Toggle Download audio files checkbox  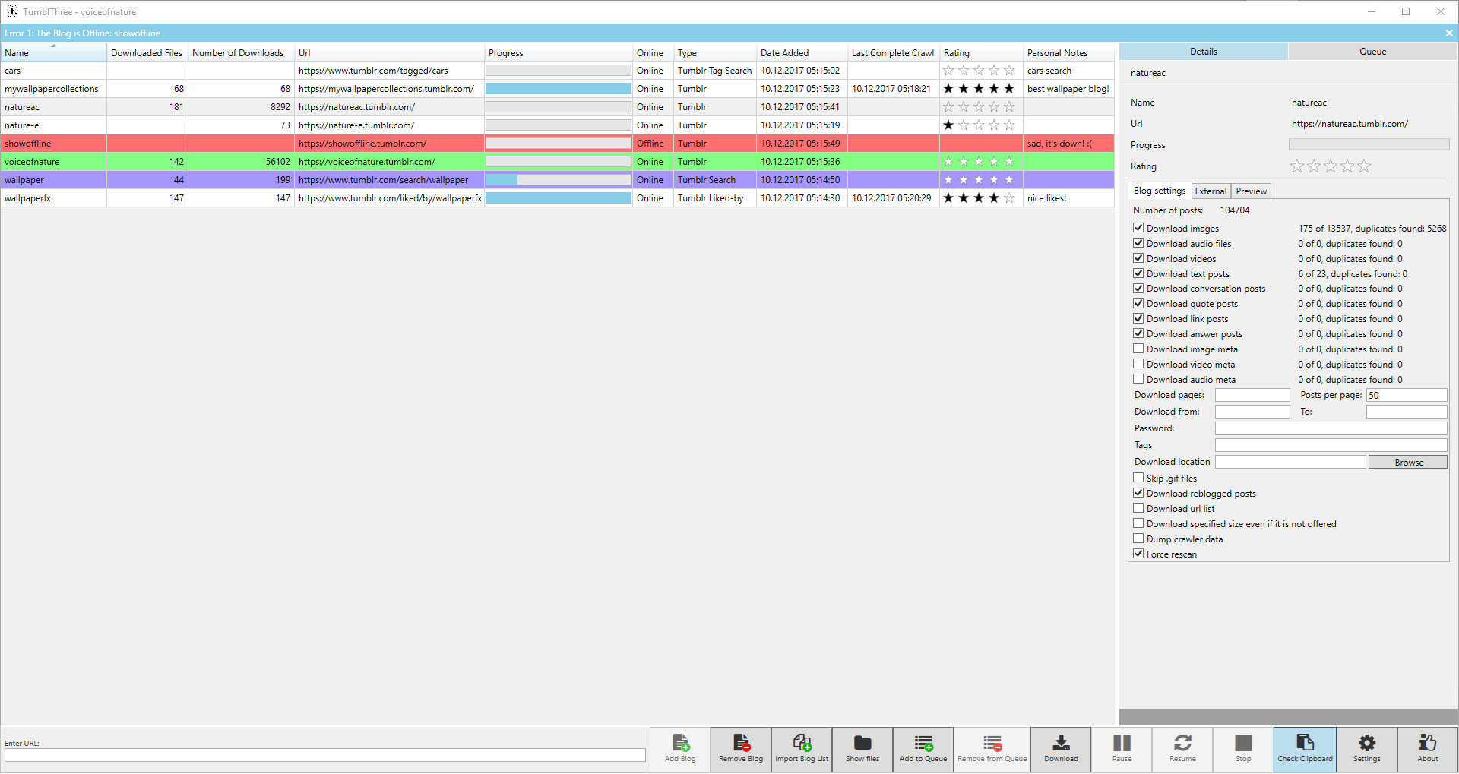coord(1138,243)
